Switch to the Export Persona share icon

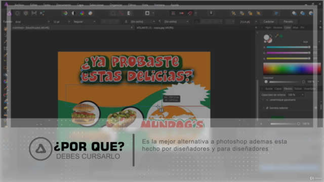pos(42,14)
